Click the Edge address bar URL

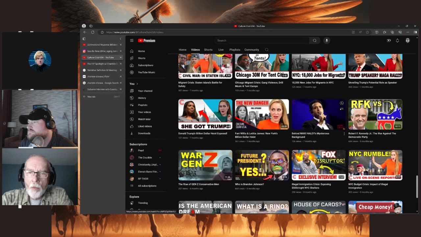(x=135, y=32)
